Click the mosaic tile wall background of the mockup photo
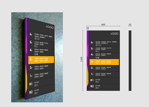This screenshot has width=149, height=107. (18, 59)
